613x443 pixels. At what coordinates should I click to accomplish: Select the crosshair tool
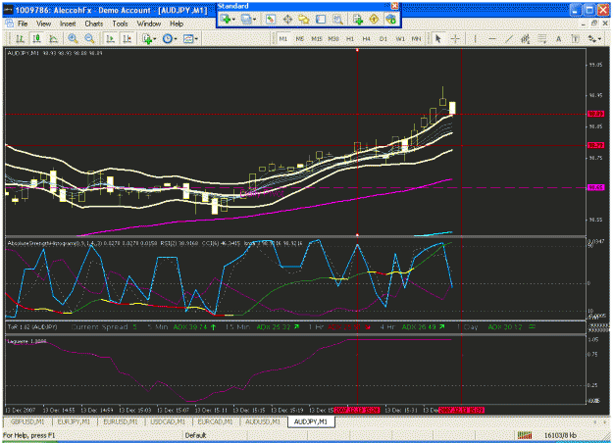click(x=455, y=38)
